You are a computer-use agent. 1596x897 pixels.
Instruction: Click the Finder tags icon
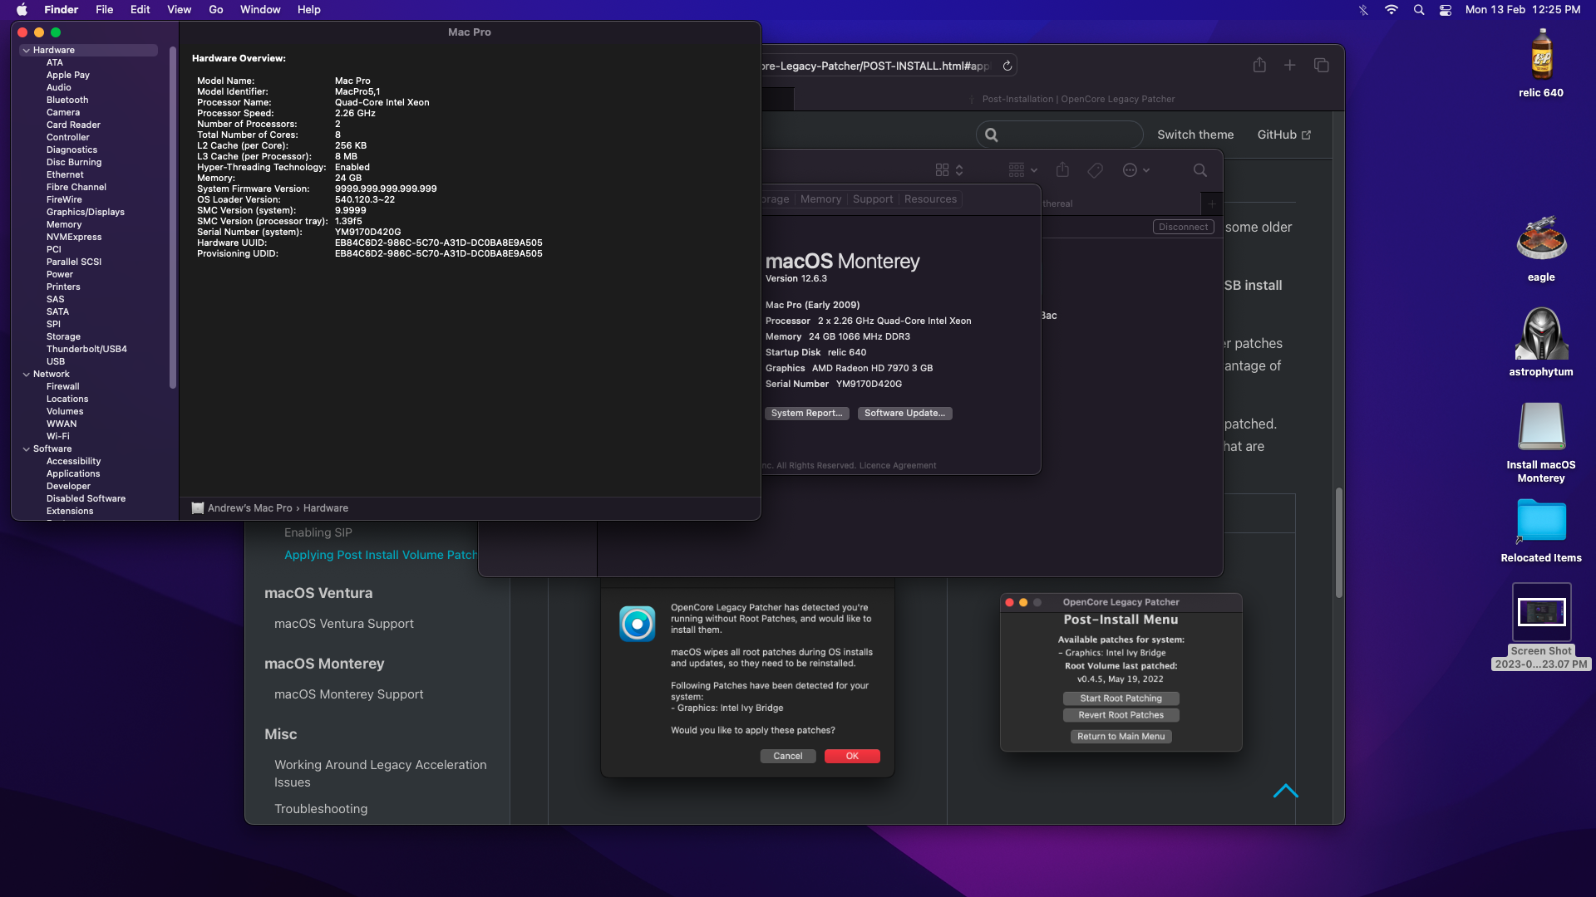coord(1095,170)
